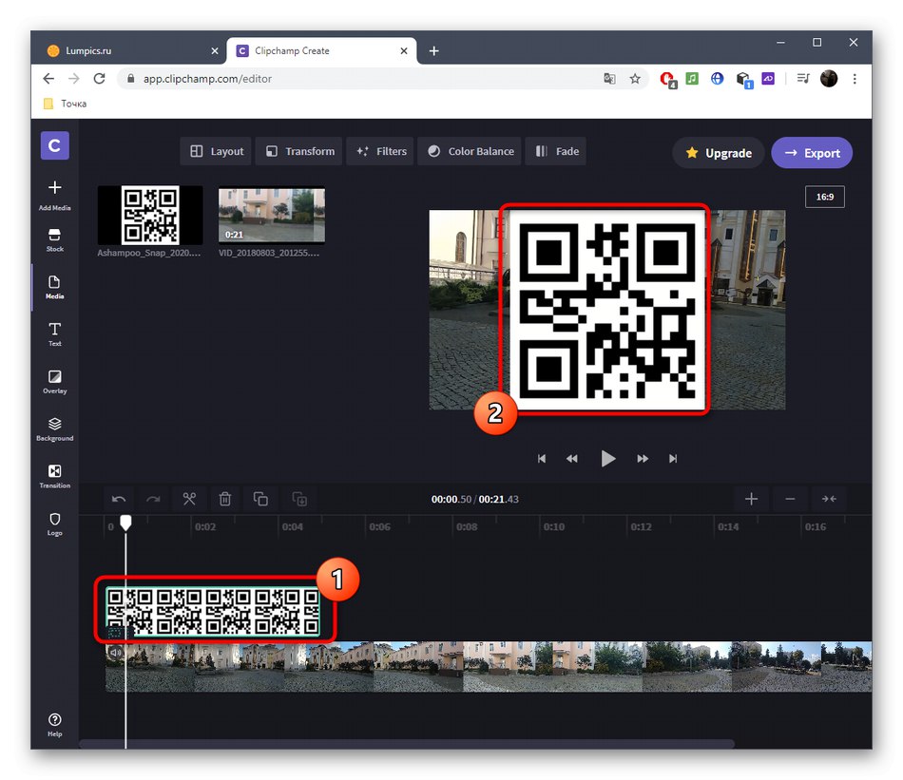Fit timeline to screen
The image size is (903, 780).
click(829, 499)
